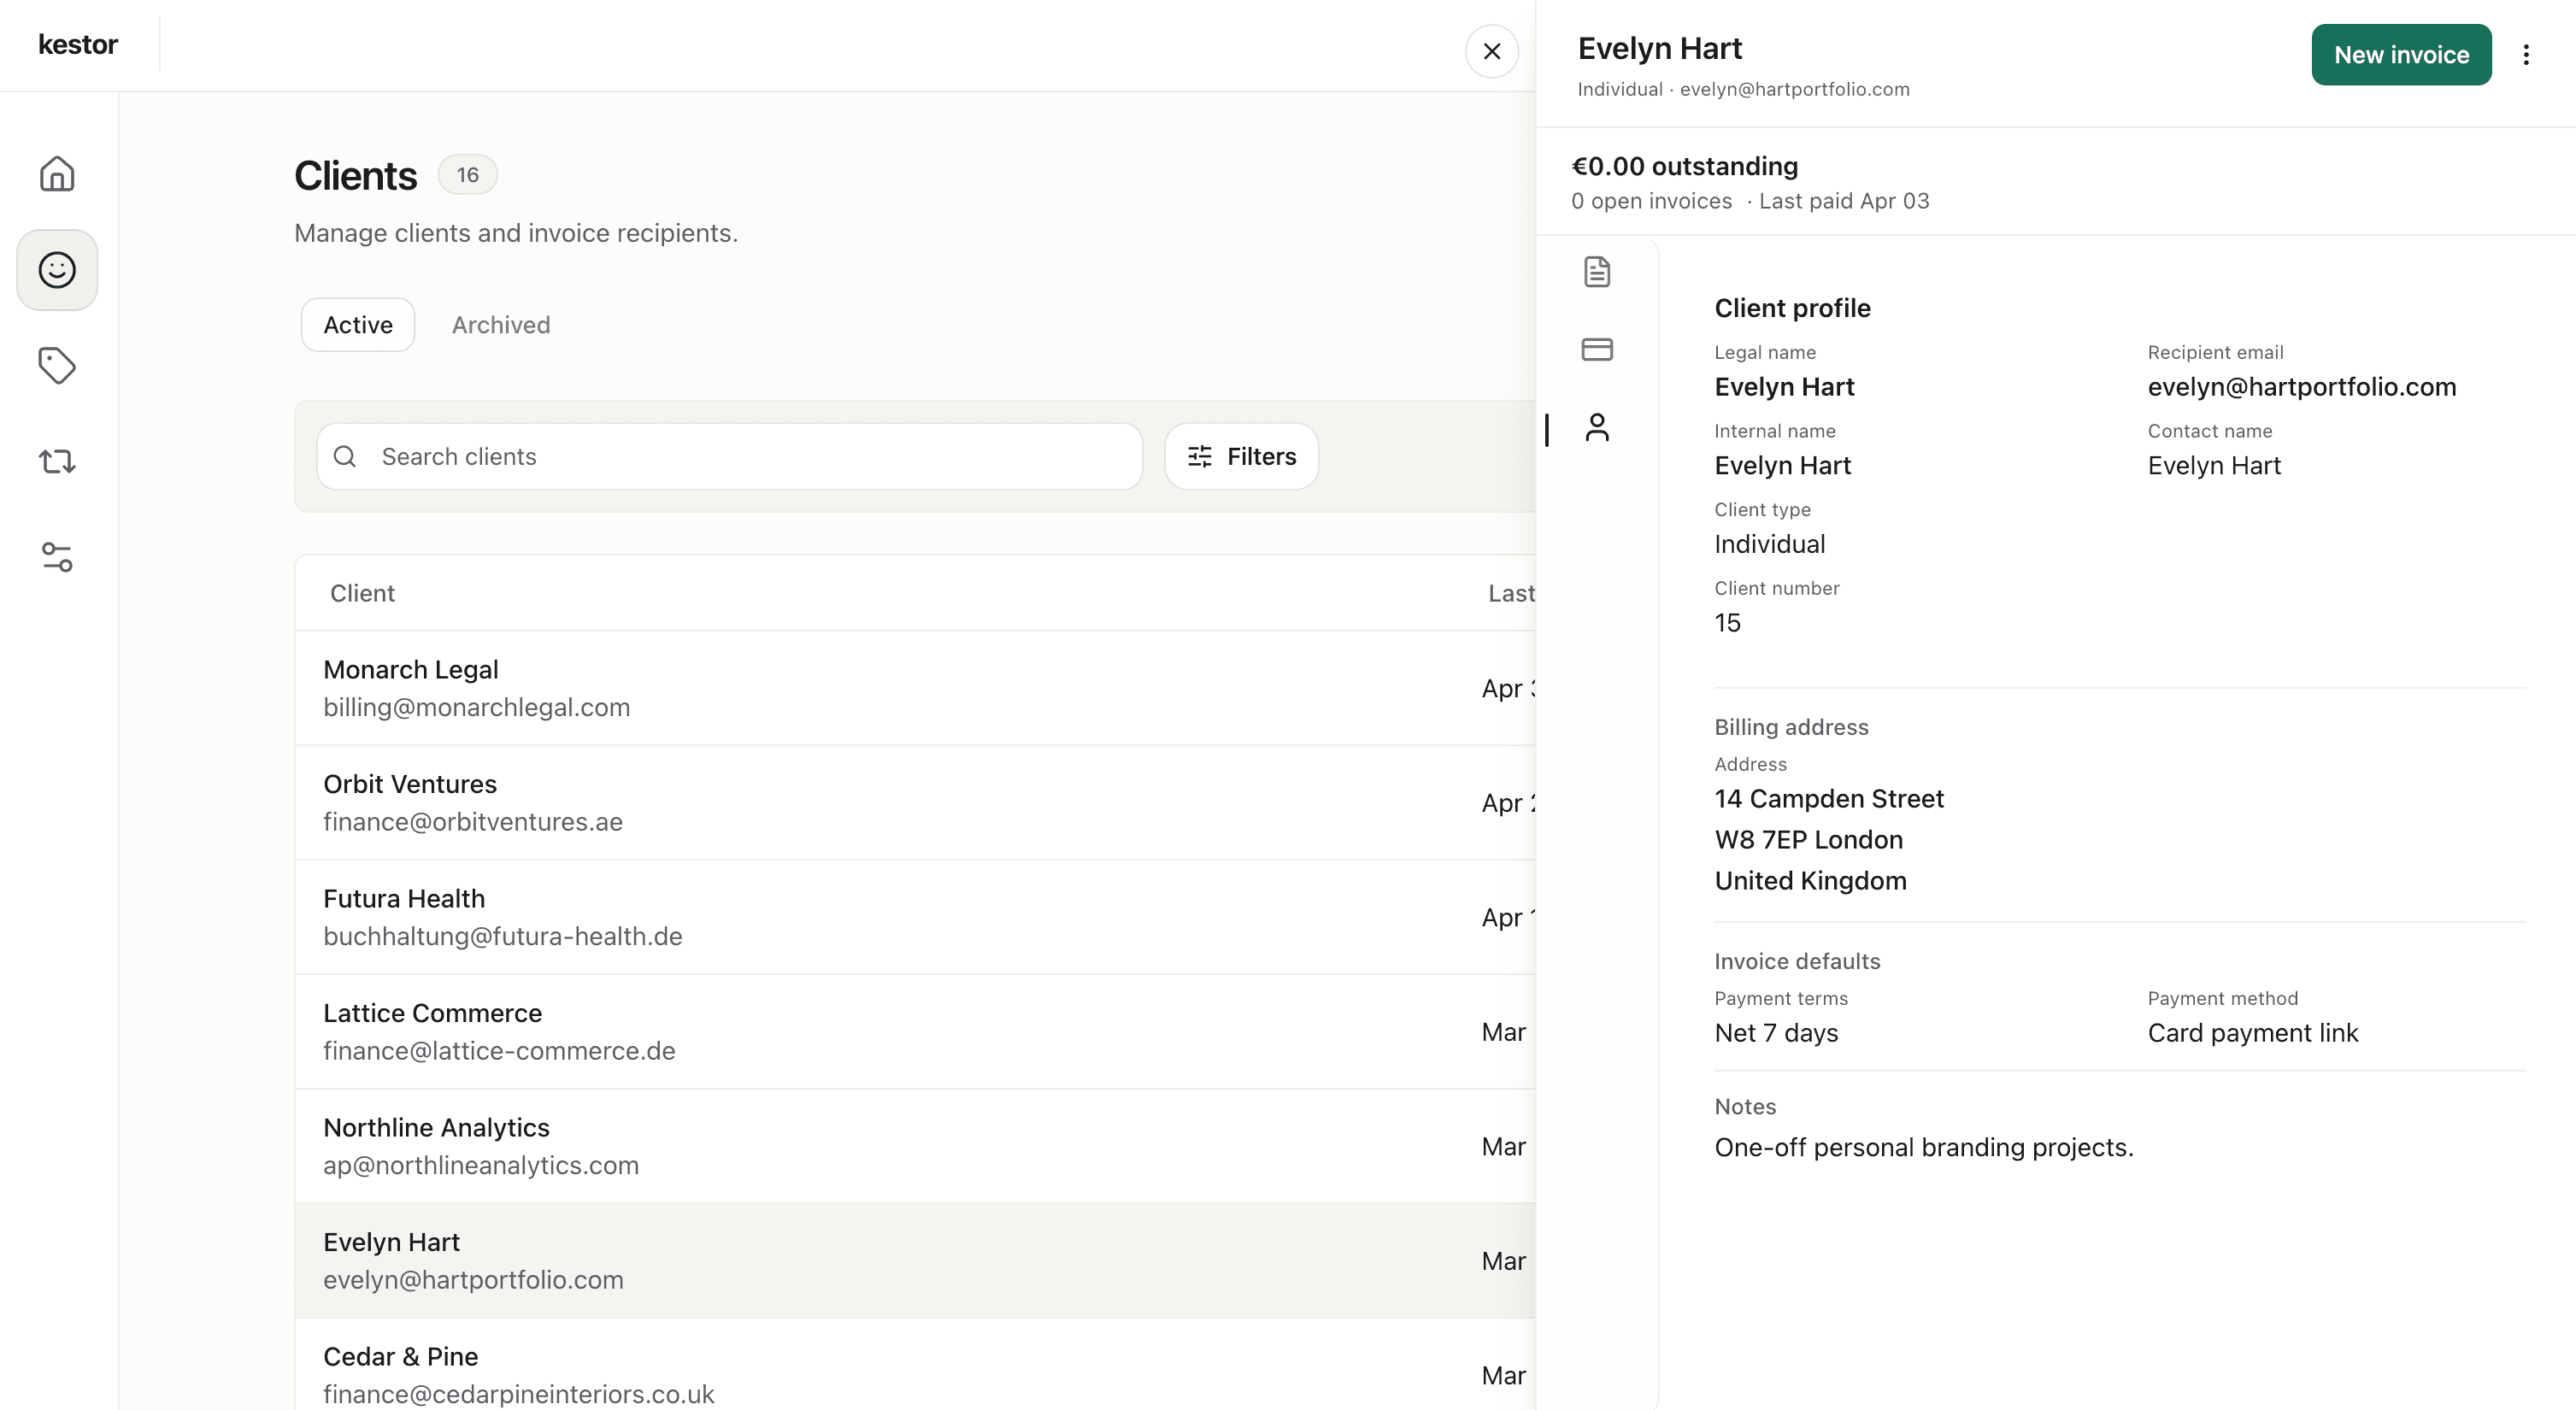Open the Filters panel

tap(1241, 456)
